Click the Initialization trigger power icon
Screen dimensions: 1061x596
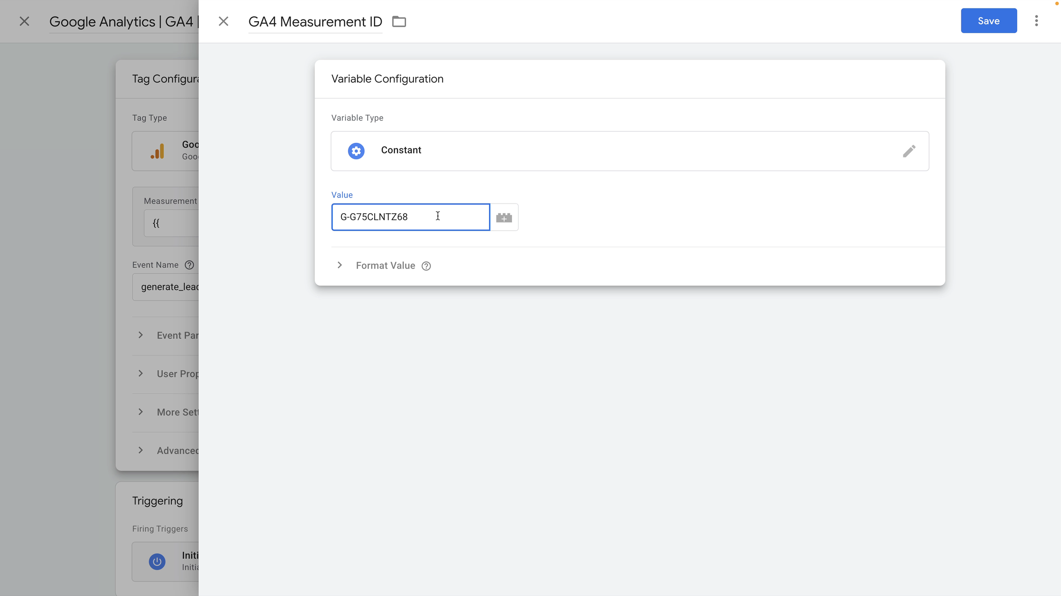[156, 561]
